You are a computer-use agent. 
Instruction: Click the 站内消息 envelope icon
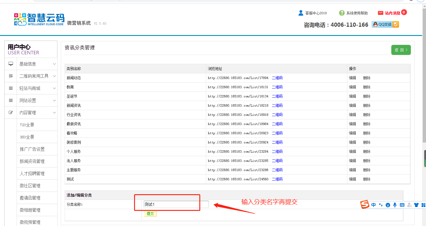click(x=380, y=13)
